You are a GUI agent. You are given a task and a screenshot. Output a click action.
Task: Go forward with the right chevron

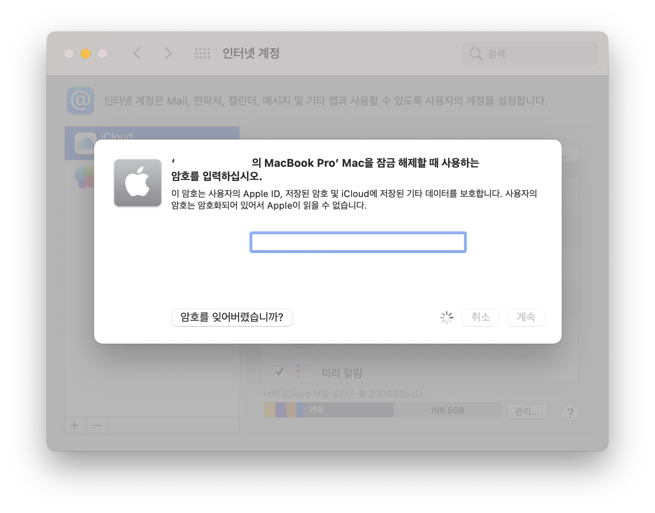click(x=168, y=53)
